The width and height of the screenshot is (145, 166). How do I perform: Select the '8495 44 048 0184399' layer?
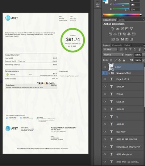[x=127, y=139]
